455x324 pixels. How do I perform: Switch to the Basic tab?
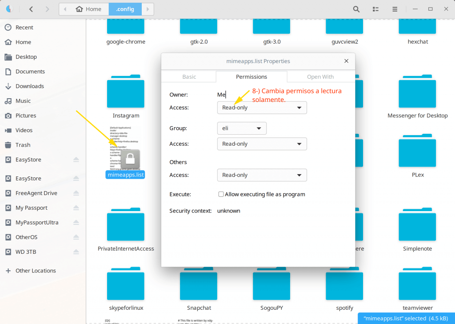[x=189, y=77]
